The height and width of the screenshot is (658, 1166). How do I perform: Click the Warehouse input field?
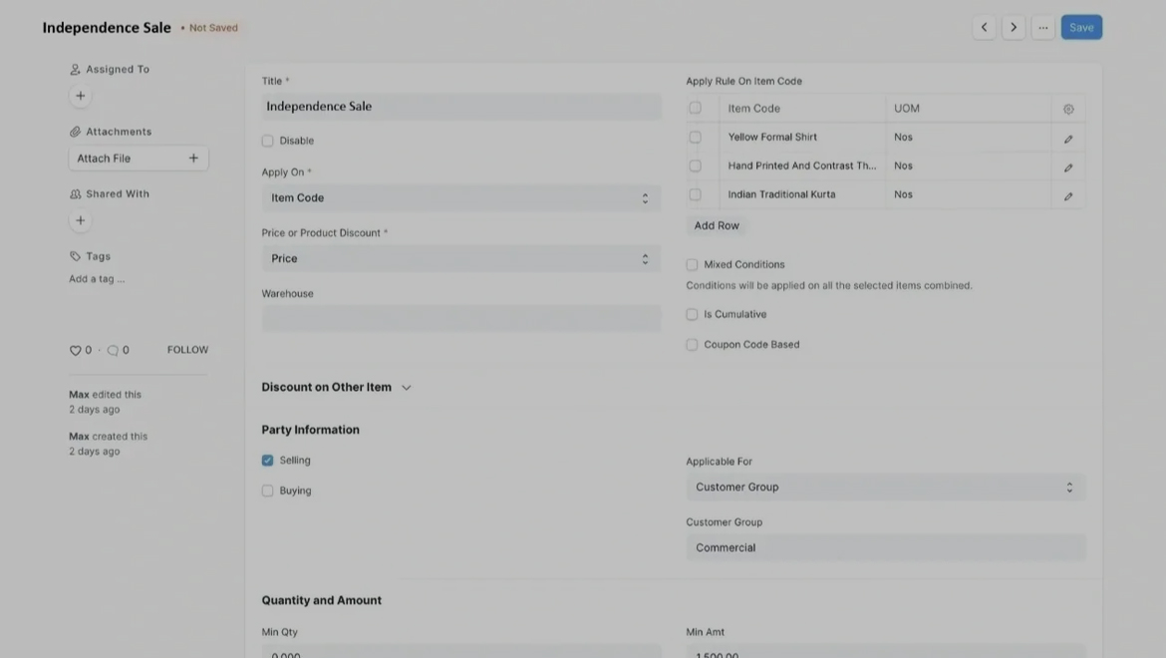(x=460, y=318)
